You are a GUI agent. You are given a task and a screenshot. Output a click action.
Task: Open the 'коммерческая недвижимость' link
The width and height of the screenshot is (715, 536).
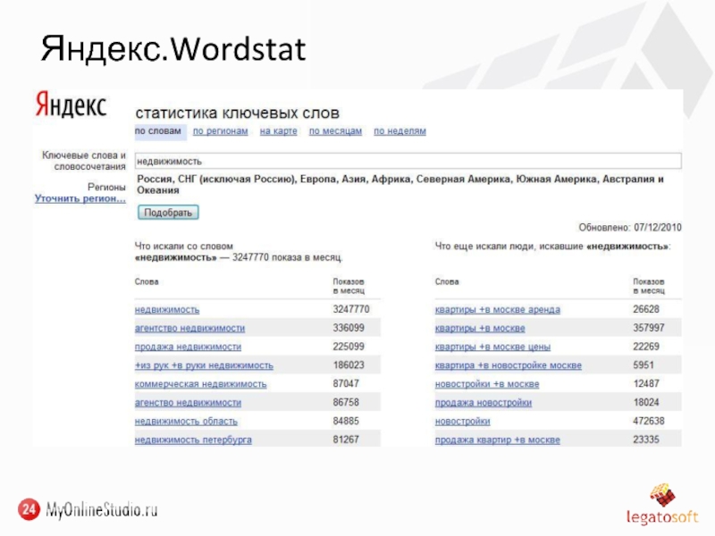[x=200, y=384]
